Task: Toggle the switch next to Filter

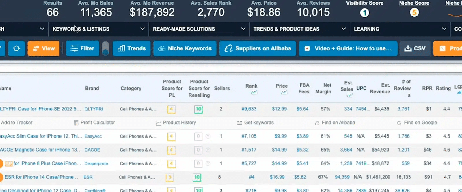Action: pyautogui.click(x=105, y=48)
